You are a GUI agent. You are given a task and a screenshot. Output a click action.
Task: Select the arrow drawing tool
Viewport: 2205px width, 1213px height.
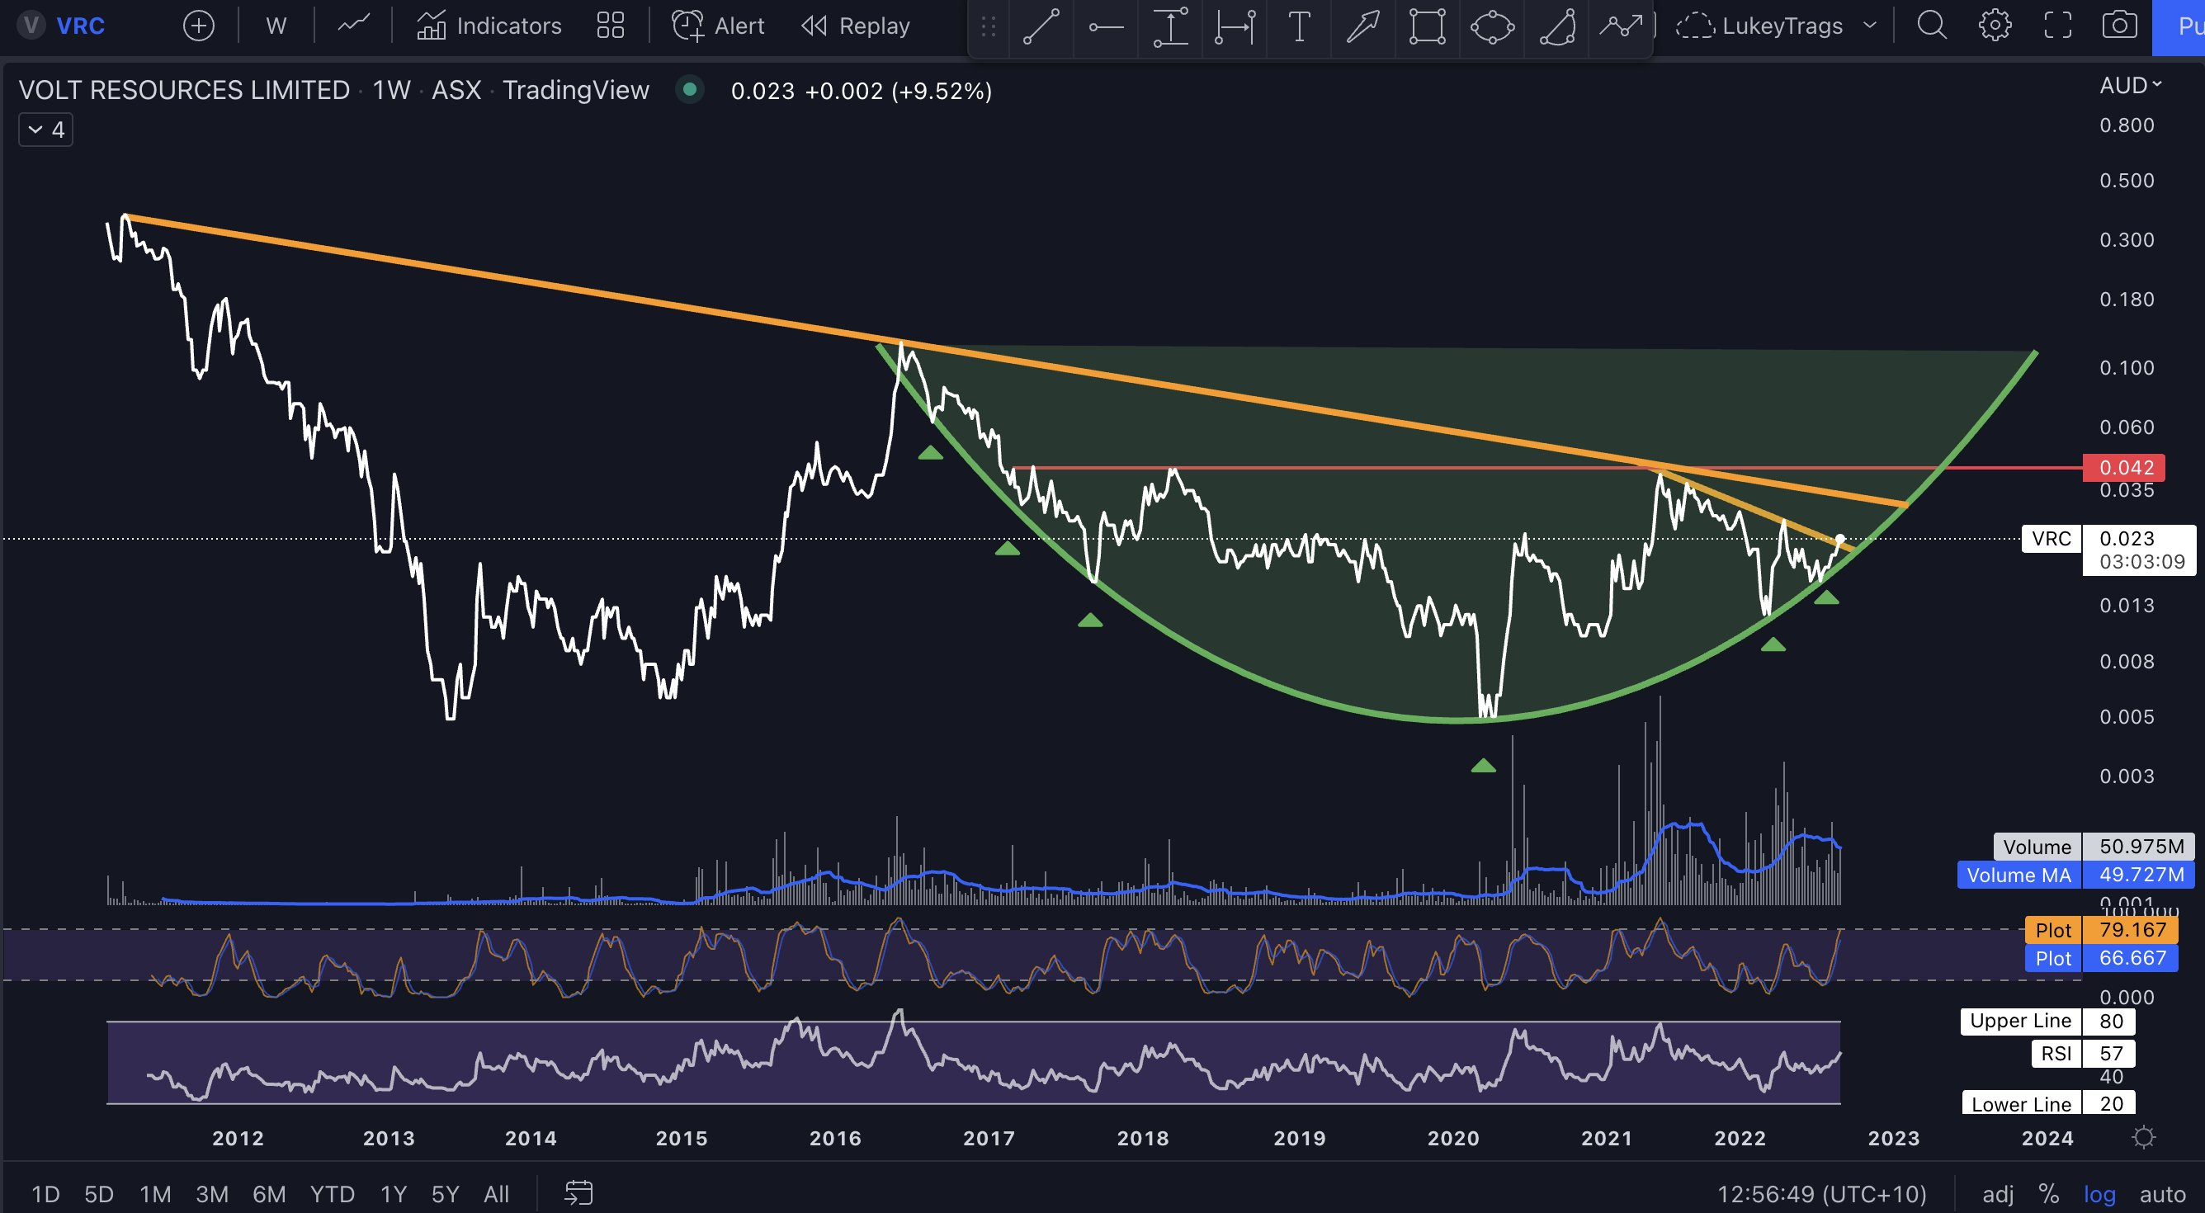(x=1362, y=26)
